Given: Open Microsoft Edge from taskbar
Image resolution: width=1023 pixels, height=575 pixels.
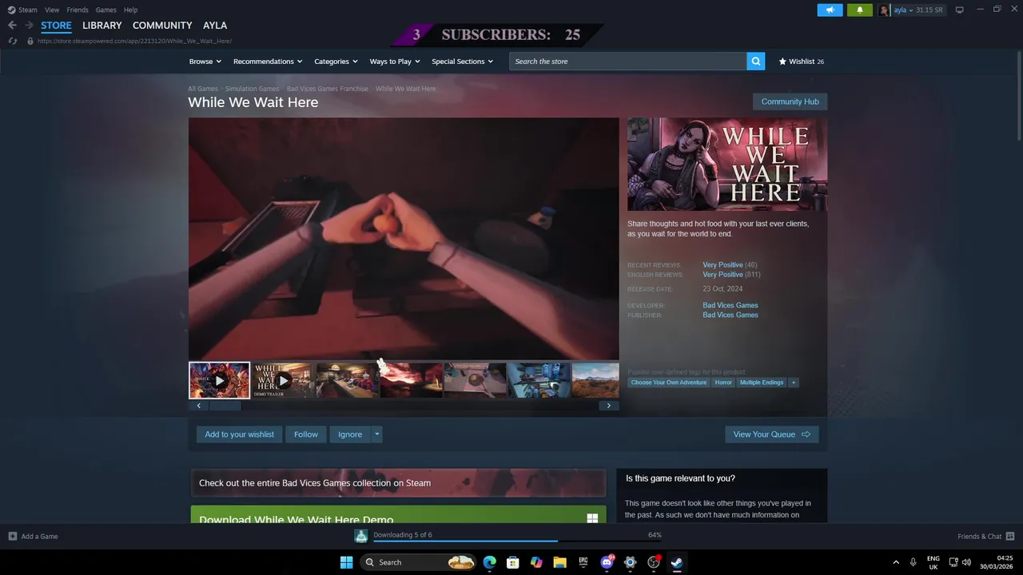Looking at the screenshot, I should 490,562.
